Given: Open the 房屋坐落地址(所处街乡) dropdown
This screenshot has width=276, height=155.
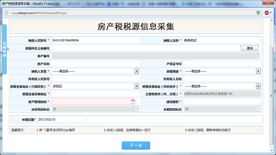Looking at the screenshot, I should pos(258,86).
